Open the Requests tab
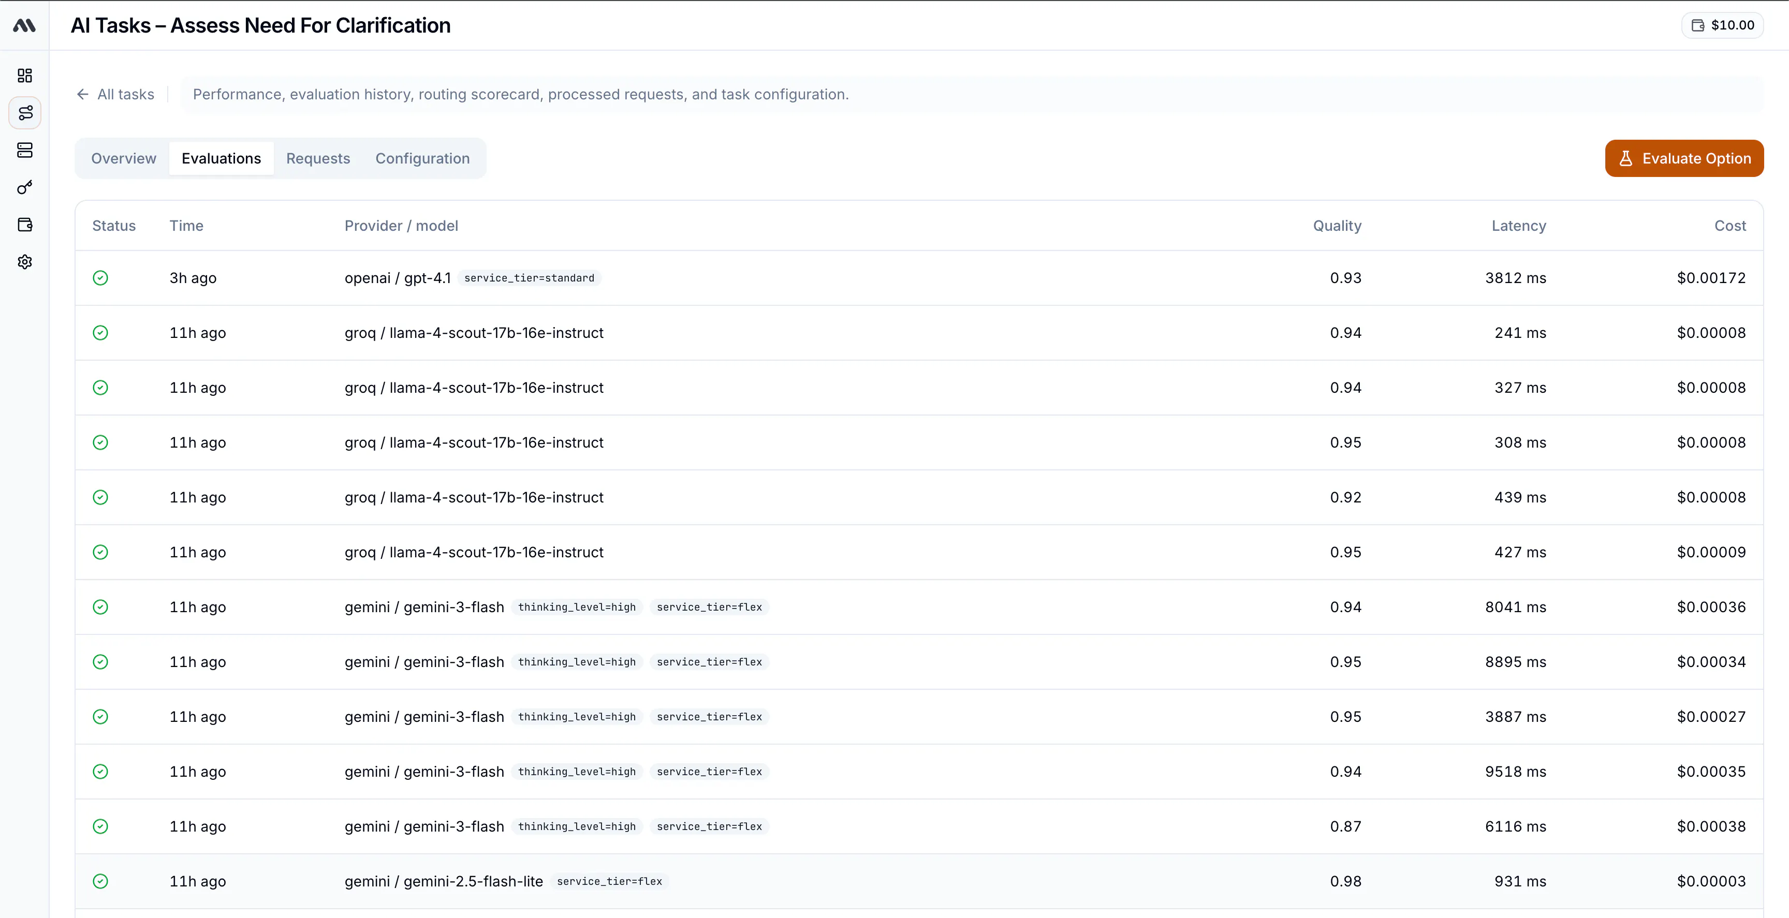Image resolution: width=1789 pixels, height=918 pixels. [x=318, y=158]
